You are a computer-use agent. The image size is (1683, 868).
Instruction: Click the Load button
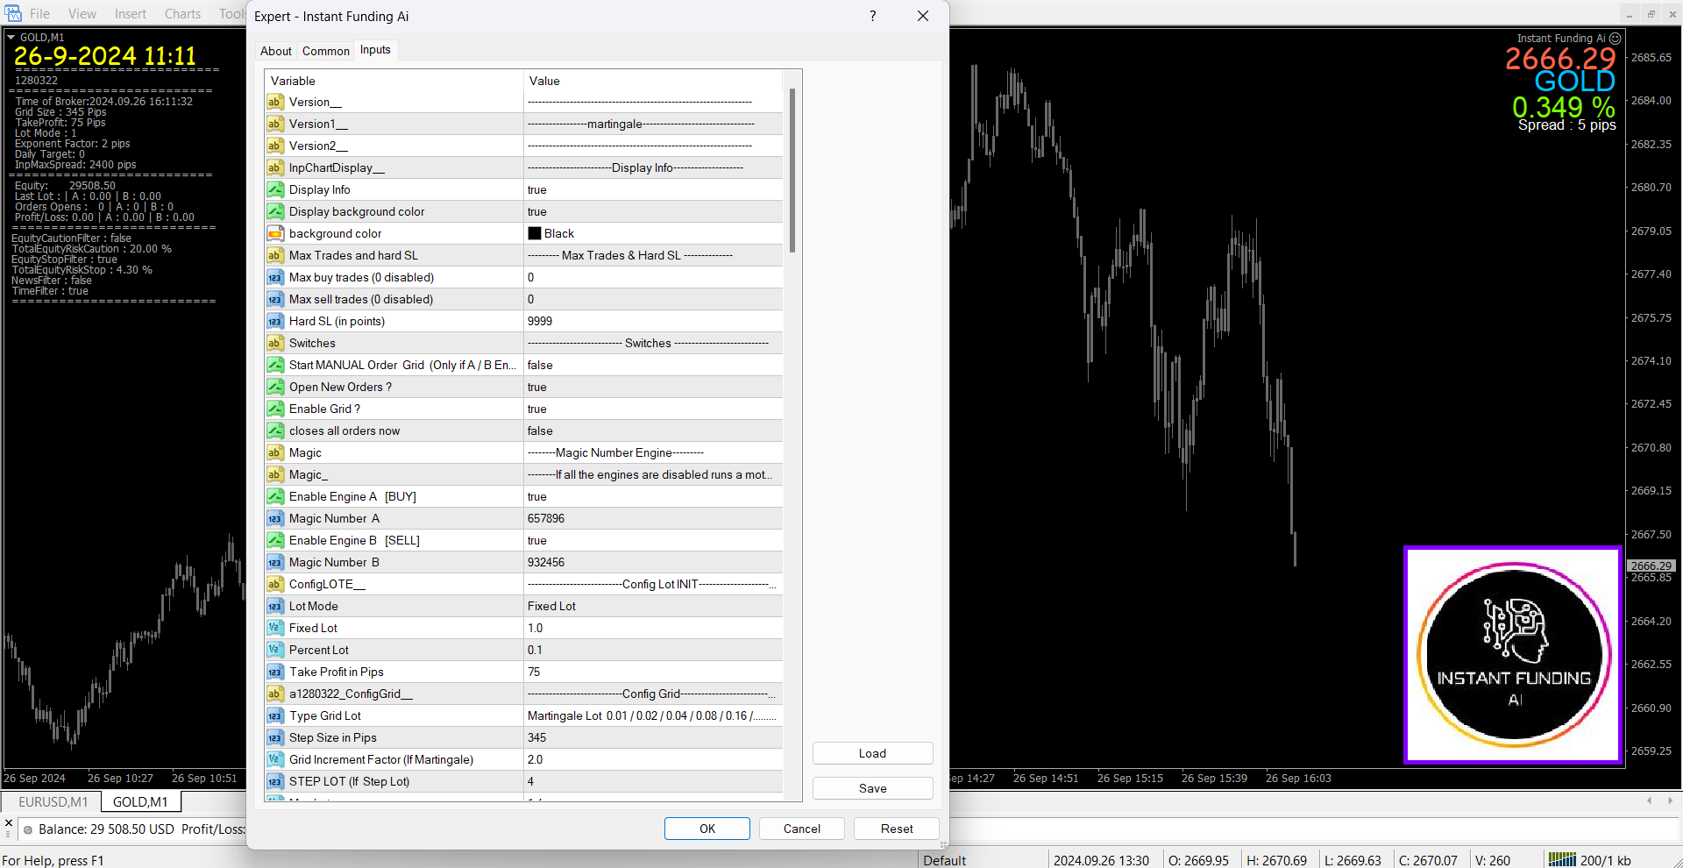coord(871,753)
